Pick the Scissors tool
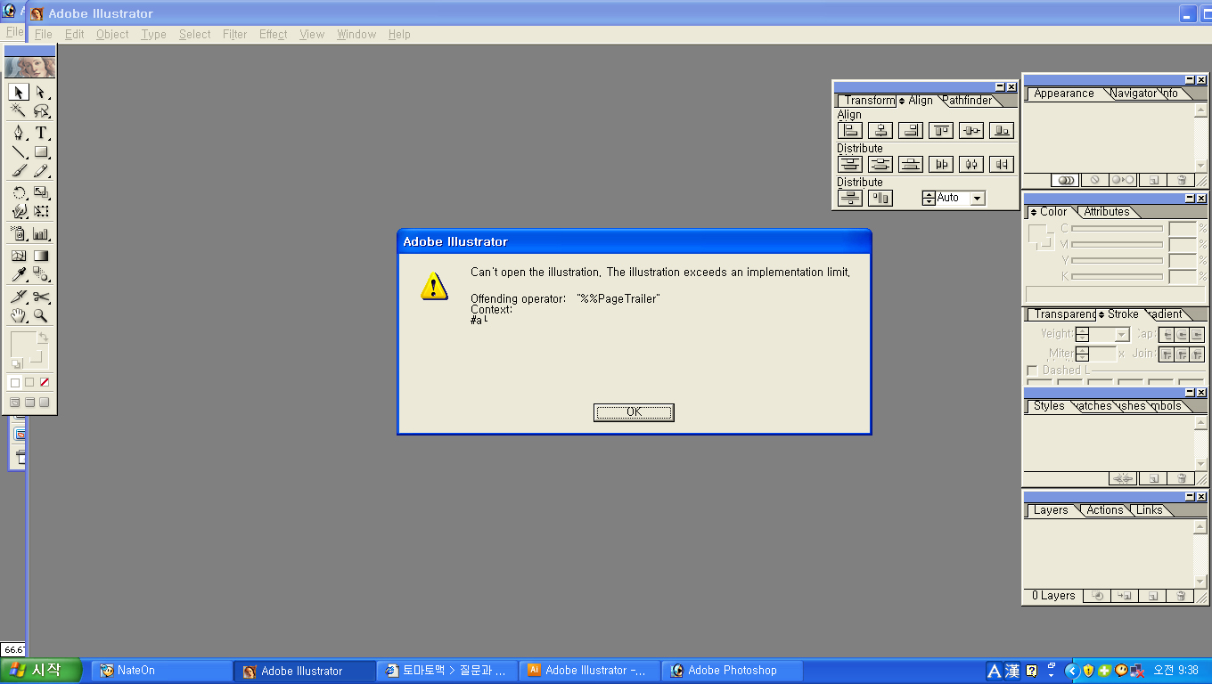Image resolution: width=1212 pixels, height=684 pixels. pyautogui.click(x=41, y=297)
